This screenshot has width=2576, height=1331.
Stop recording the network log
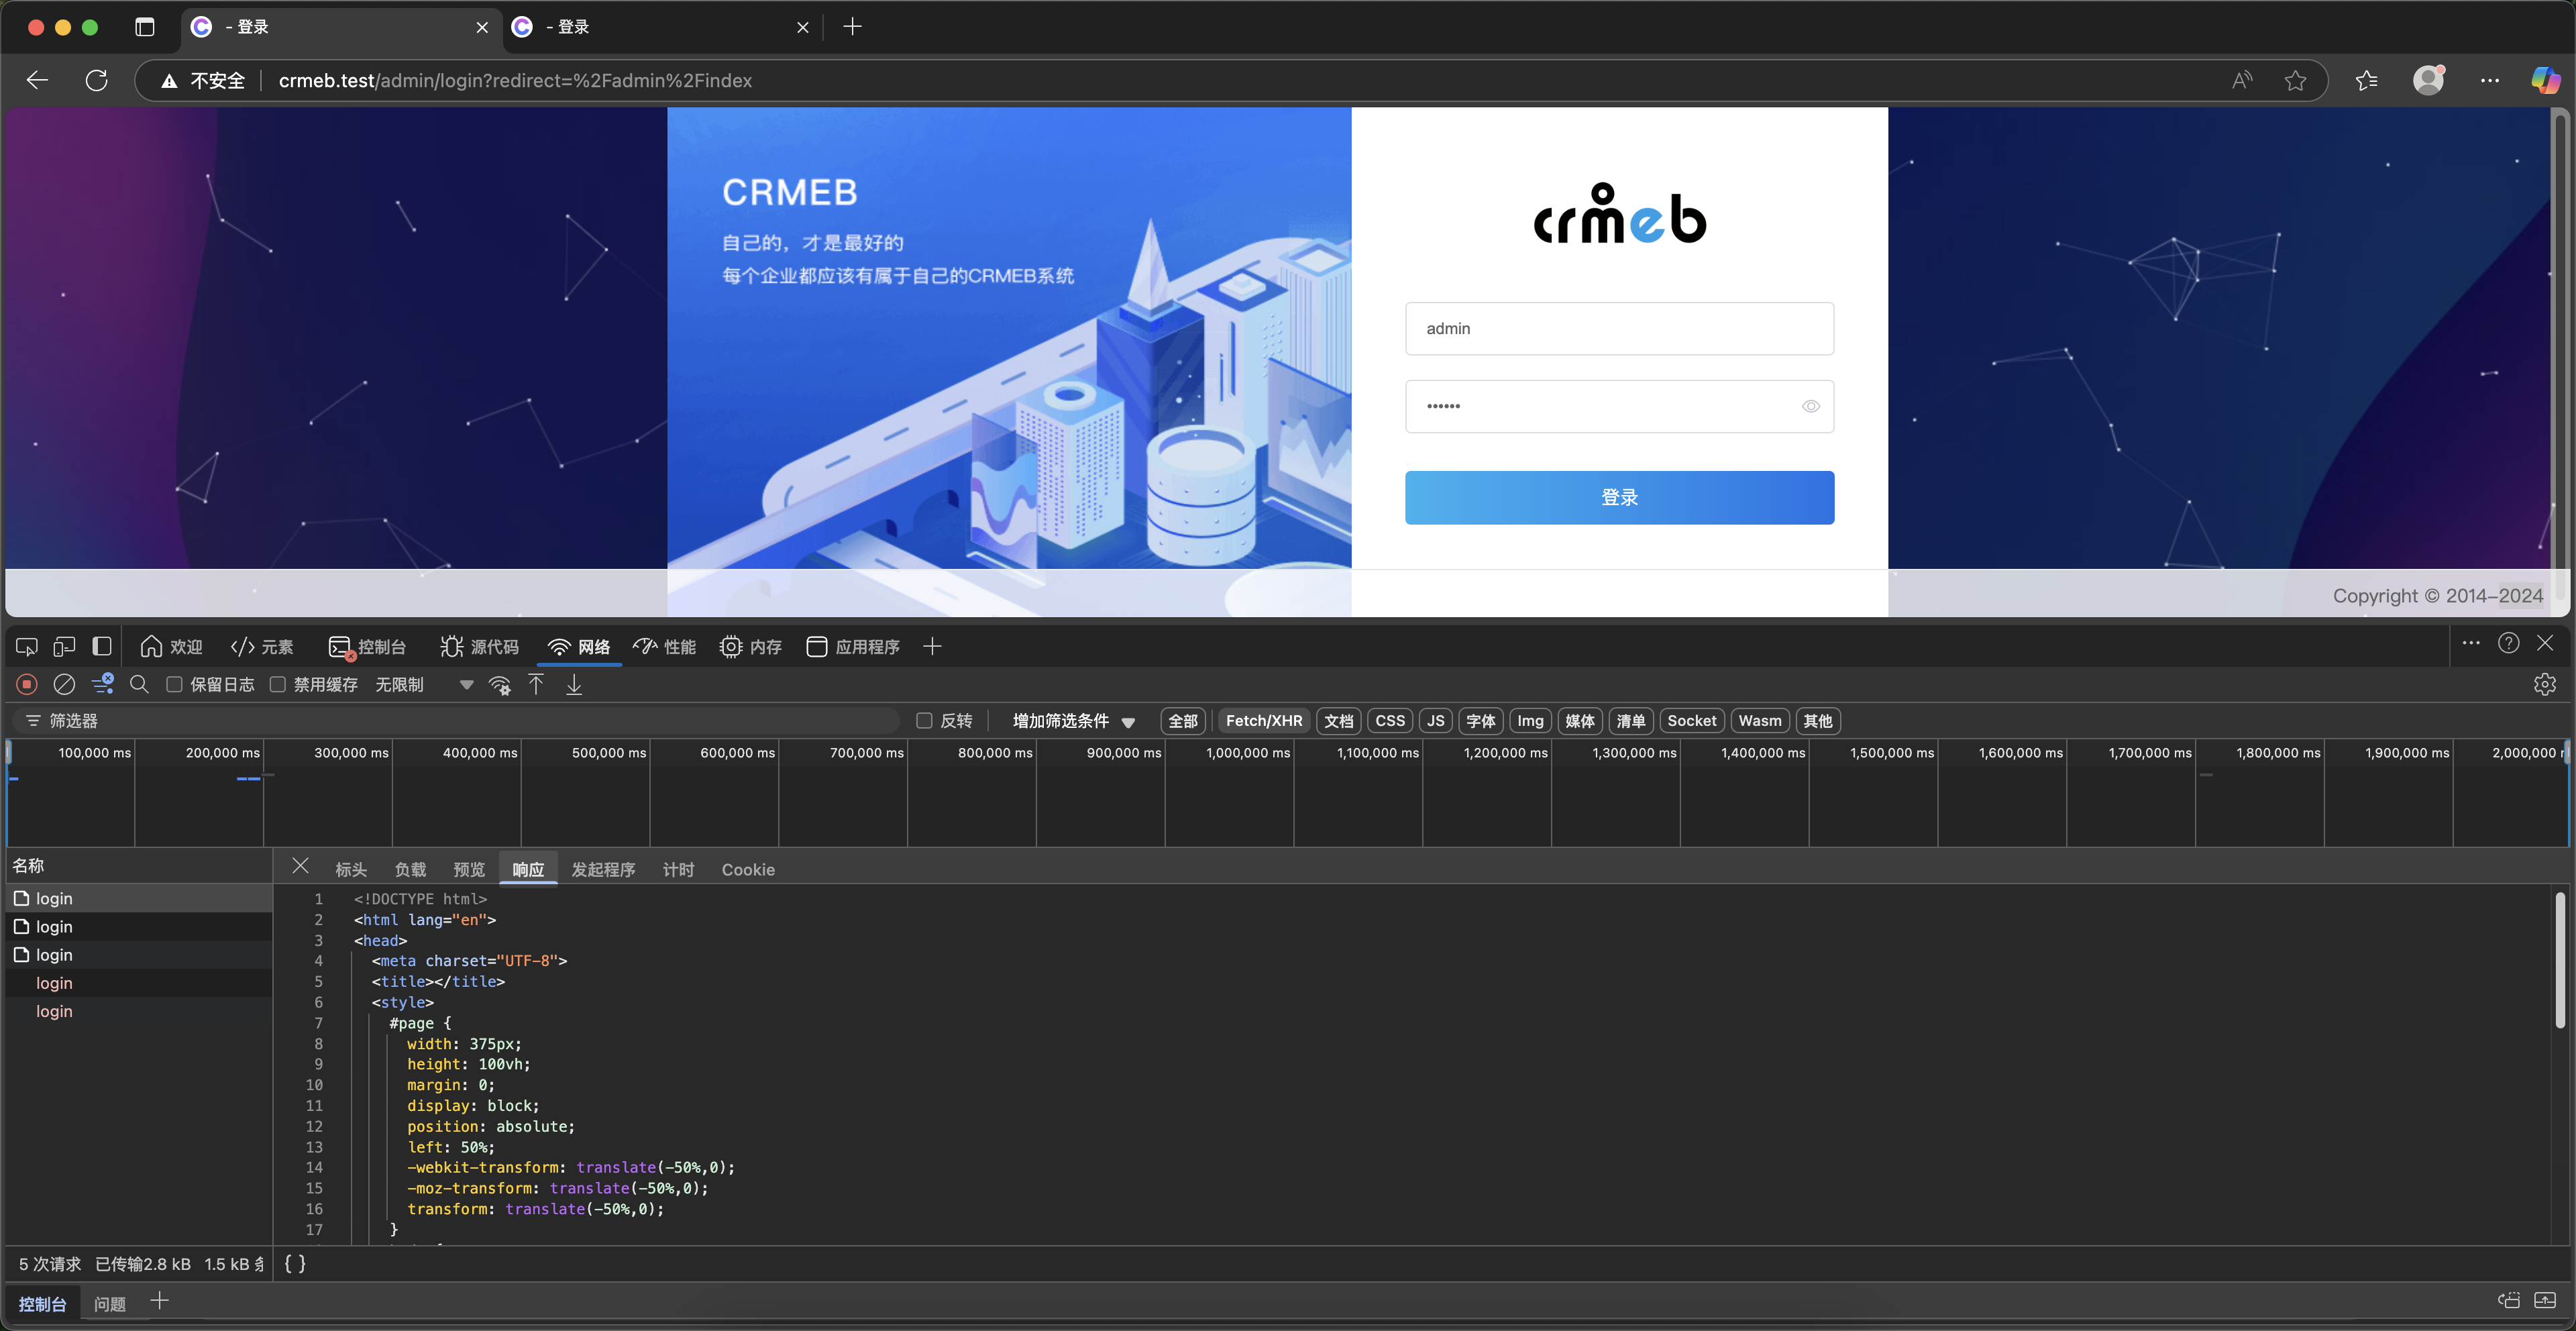(x=27, y=684)
